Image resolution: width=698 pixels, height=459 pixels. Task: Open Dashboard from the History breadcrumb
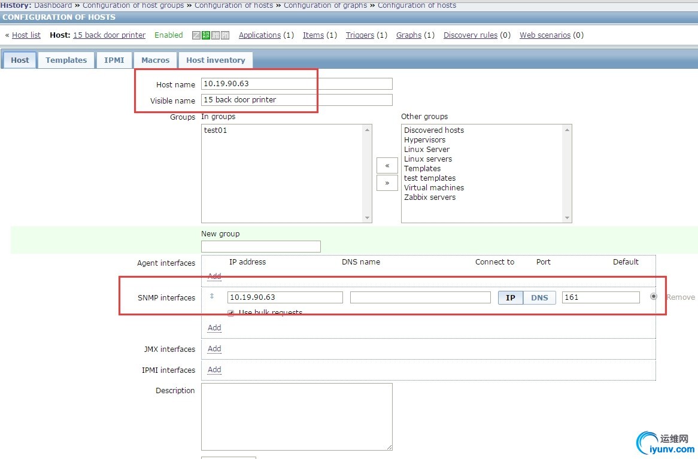53,5
